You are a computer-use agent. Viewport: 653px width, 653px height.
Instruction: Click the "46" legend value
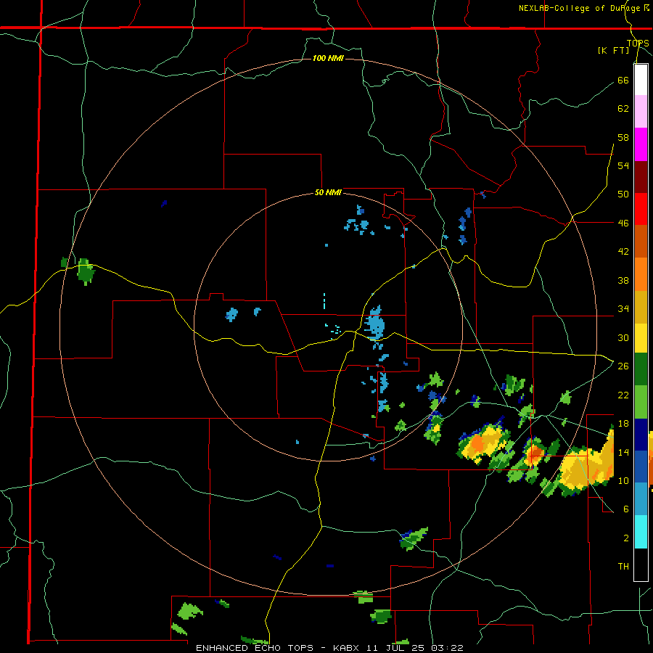coord(623,223)
